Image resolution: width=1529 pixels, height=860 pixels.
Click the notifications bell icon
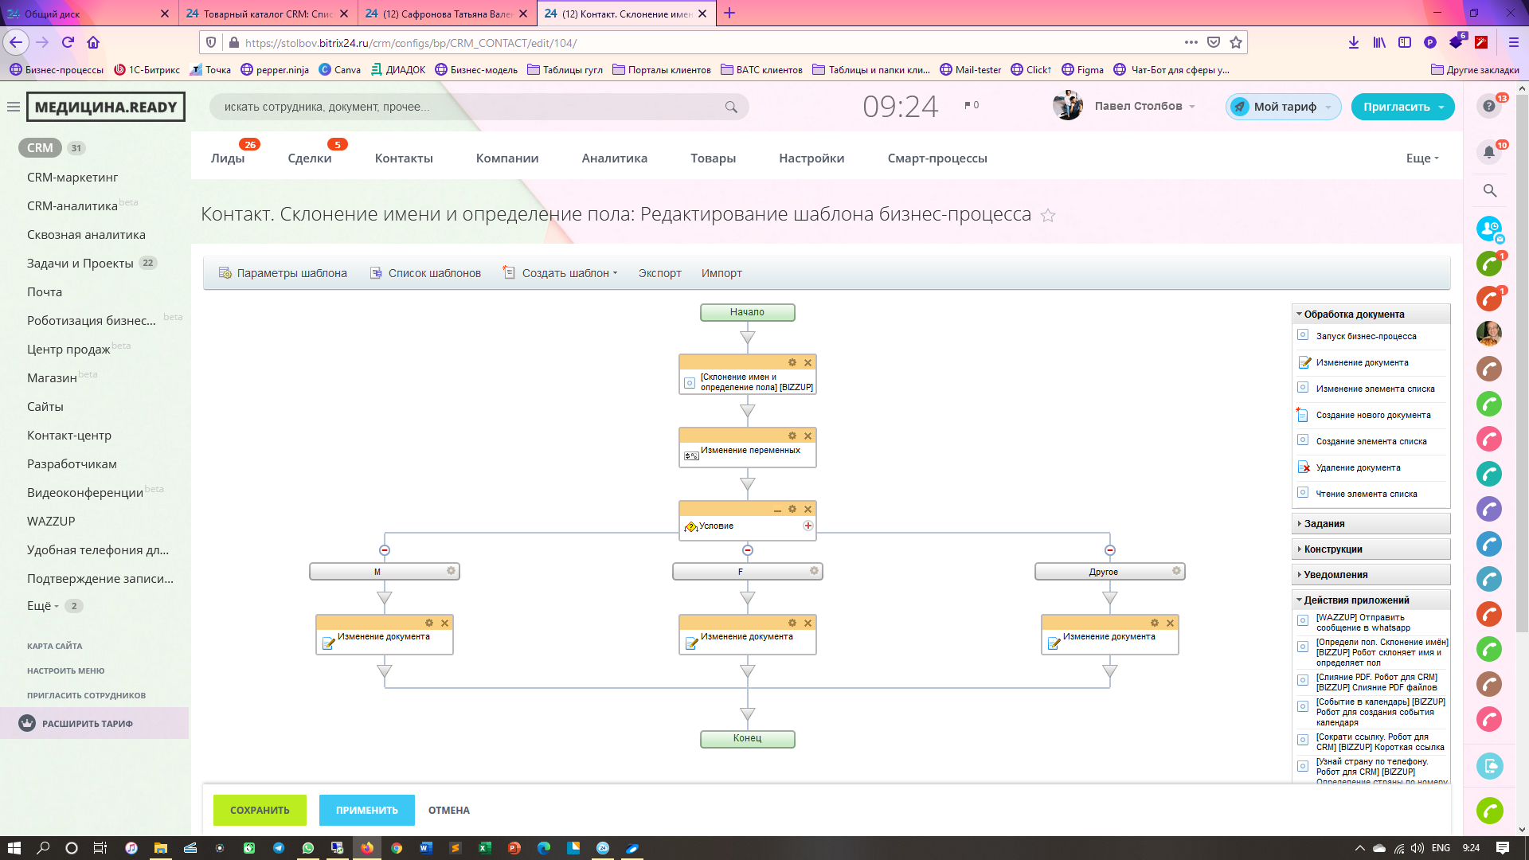pos(1488,152)
